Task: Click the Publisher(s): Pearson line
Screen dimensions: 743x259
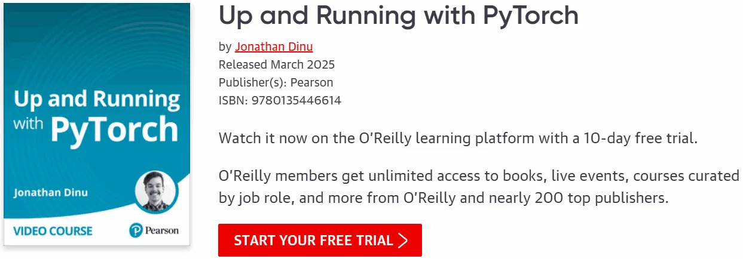Action: (276, 82)
